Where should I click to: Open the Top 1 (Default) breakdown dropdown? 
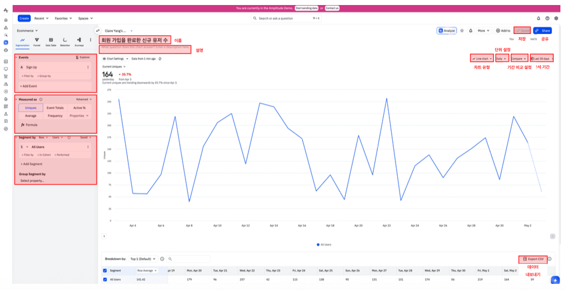coord(143,259)
